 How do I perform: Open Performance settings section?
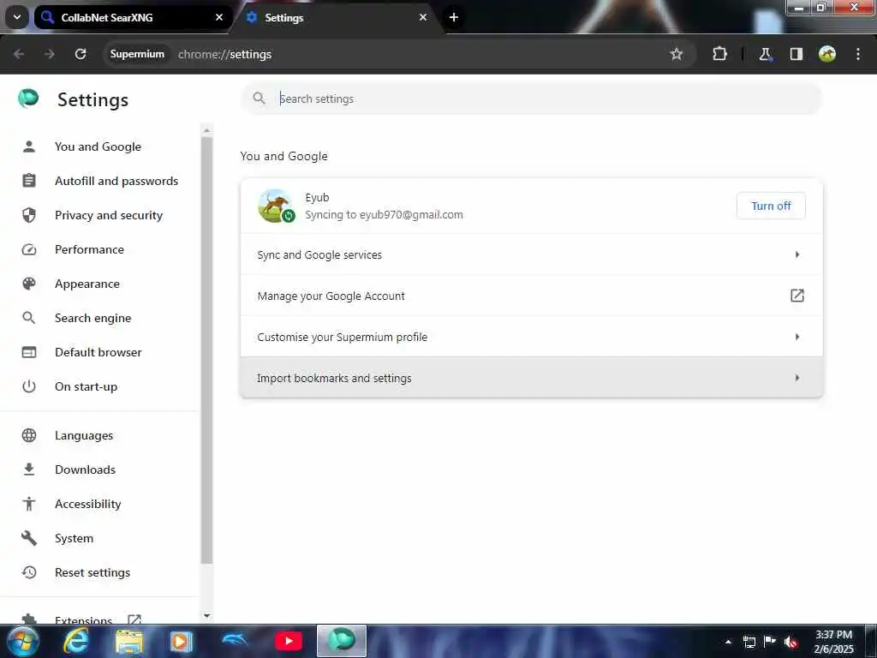click(x=99, y=249)
